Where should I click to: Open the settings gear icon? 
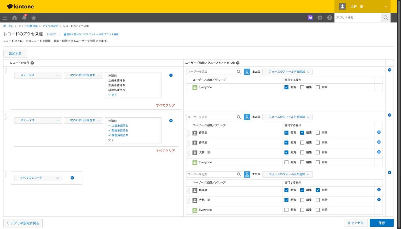click(320, 18)
